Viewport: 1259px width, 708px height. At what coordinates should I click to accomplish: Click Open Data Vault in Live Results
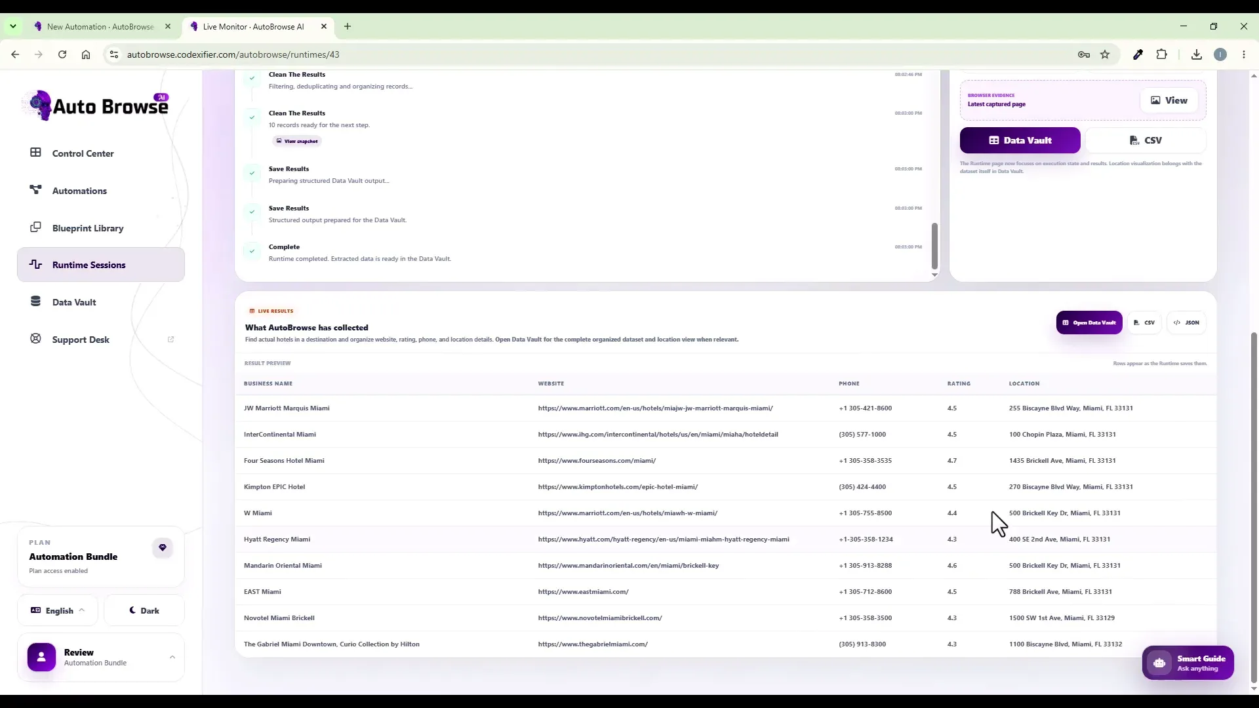(x=1089, y=323)
